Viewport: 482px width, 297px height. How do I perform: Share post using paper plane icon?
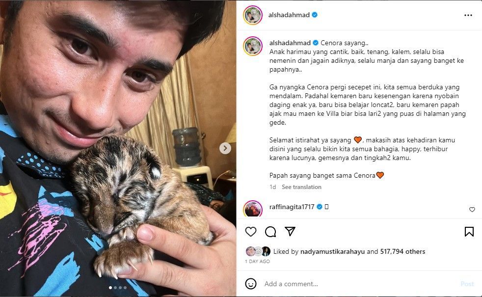click(290, 231)
